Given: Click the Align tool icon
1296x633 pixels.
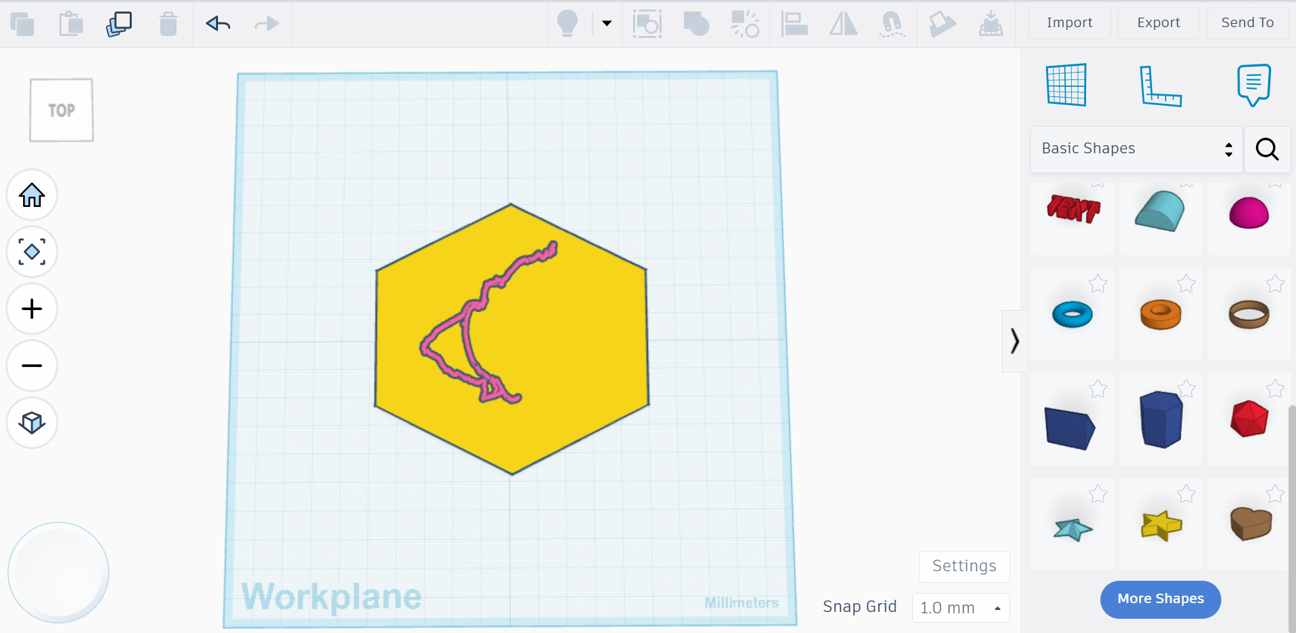Looking at the screenshot, I should click(794, 24).
